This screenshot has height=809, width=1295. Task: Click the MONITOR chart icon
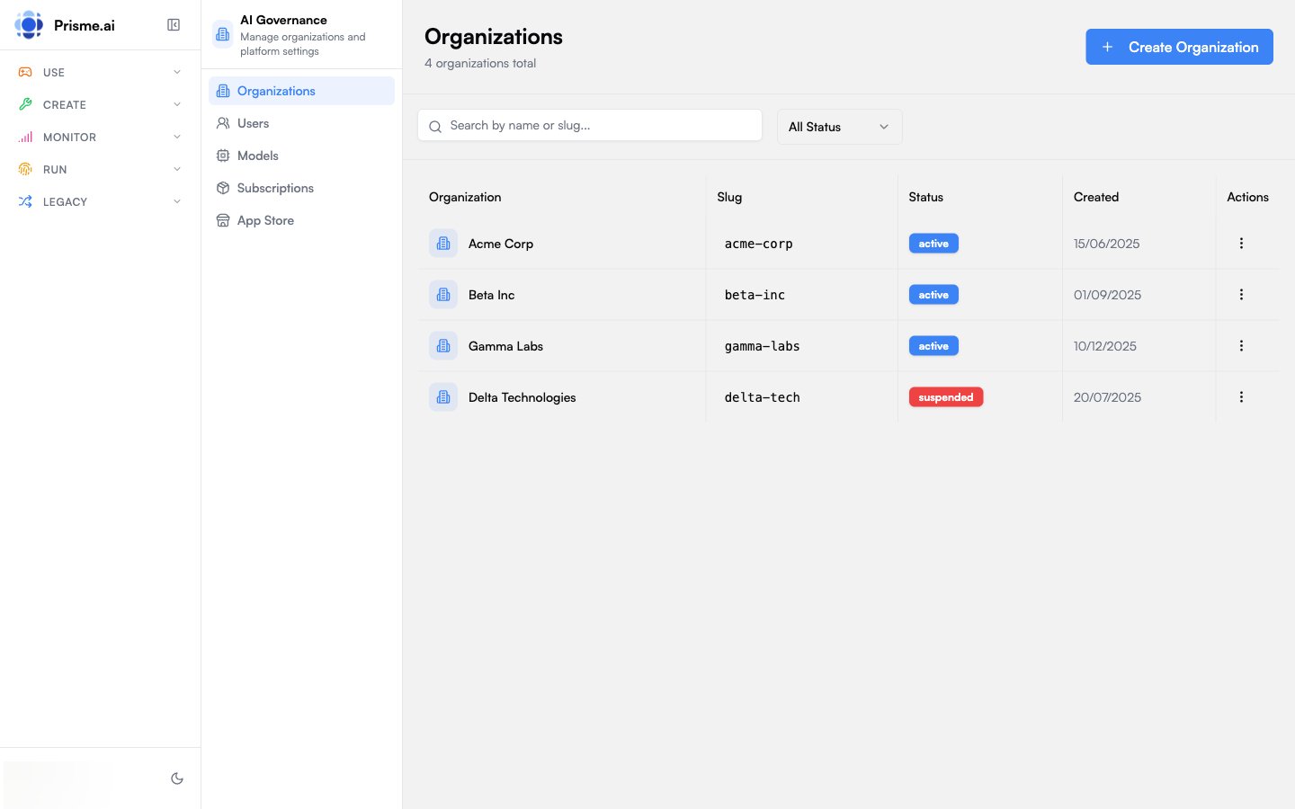point(25,137)
